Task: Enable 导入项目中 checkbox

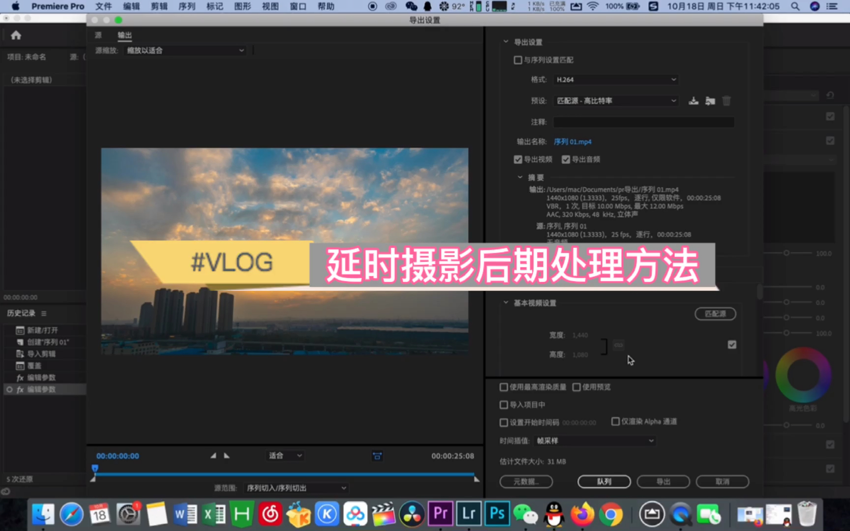Action: click(x=504, y=405)
